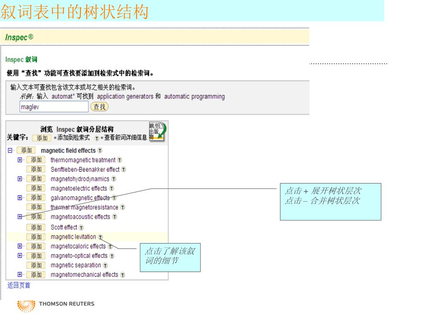Add galvanomagnetic effects to search
427x320 pixels.
click(36, 197)
